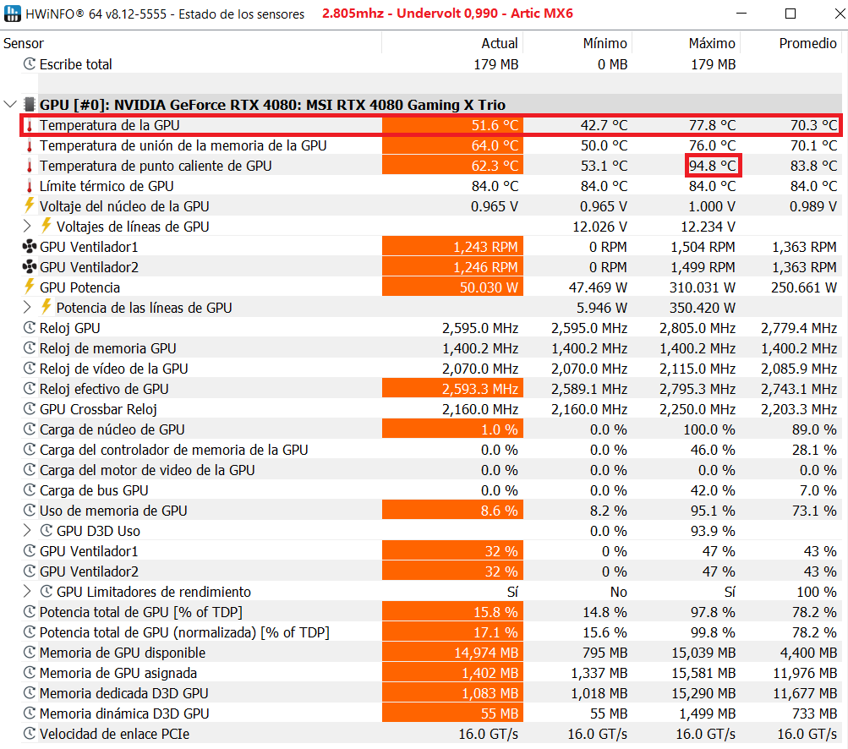The height and width of the screenshot is (749, 848).
Task: Click clock icon of Uso de memoria de GPU
Action: point(30,510)
